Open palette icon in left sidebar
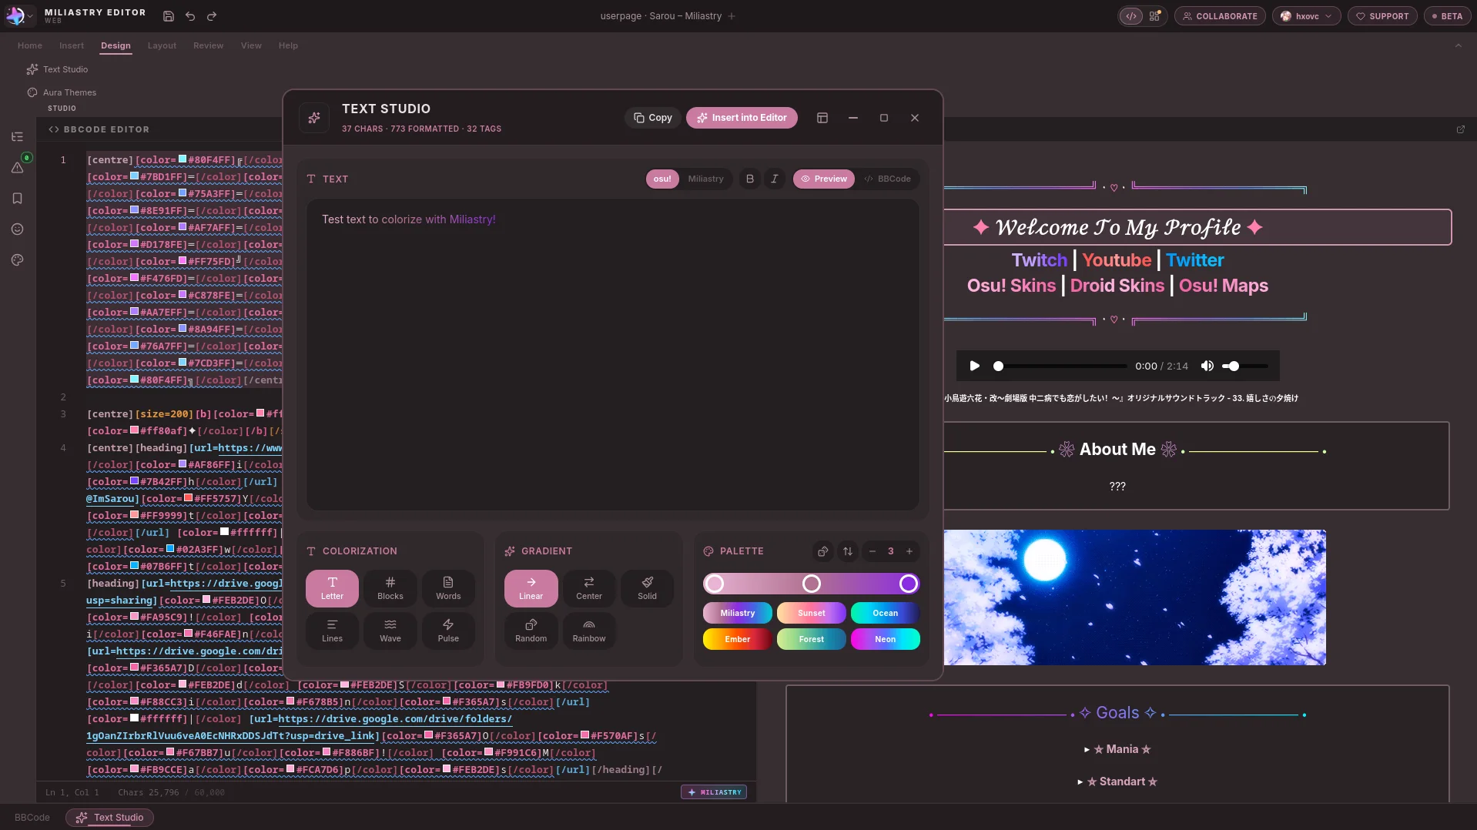Image resolution: width=1477 pixels, height=830 pixels. pos(17,260)
